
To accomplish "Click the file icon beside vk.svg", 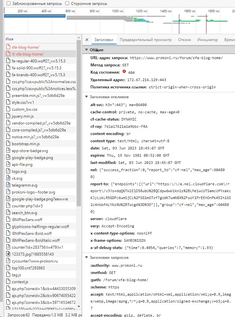I will point(9,178).
